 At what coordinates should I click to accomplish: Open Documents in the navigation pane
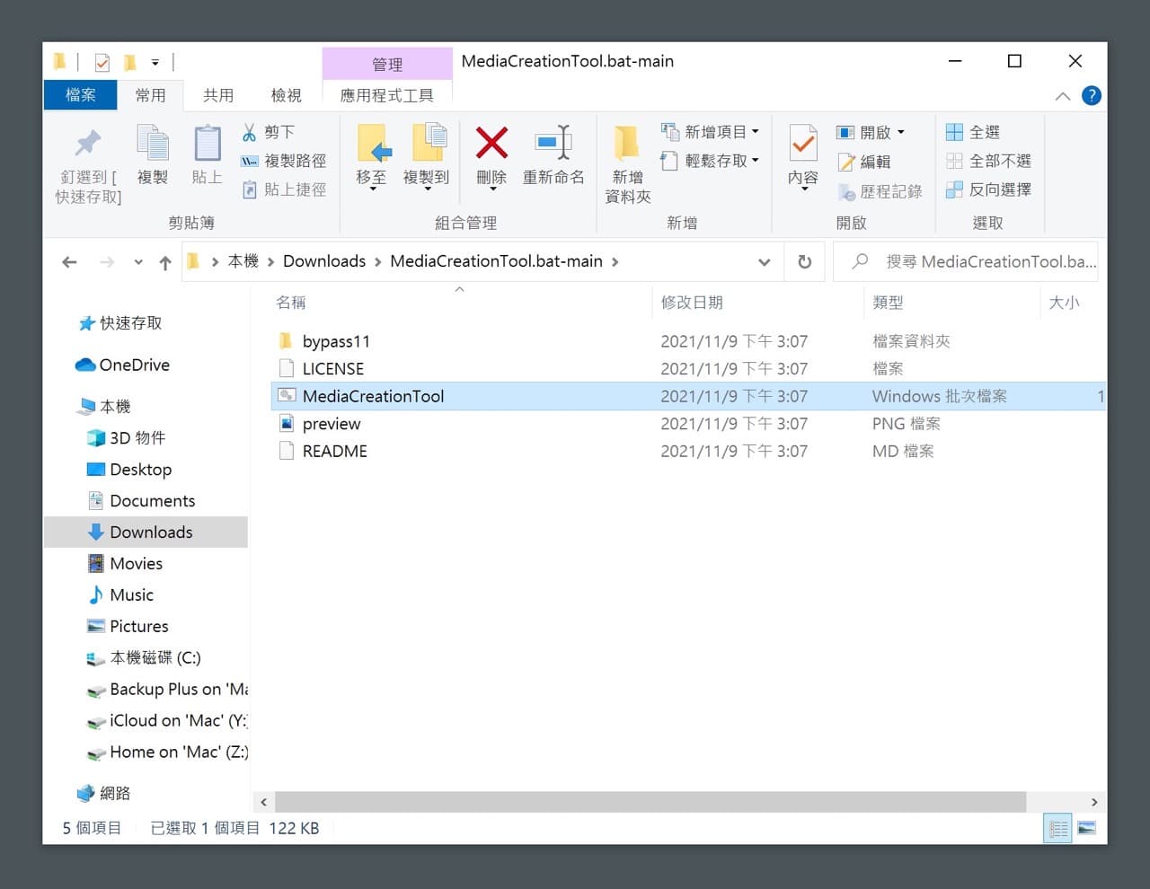click(x=152, y=501)
